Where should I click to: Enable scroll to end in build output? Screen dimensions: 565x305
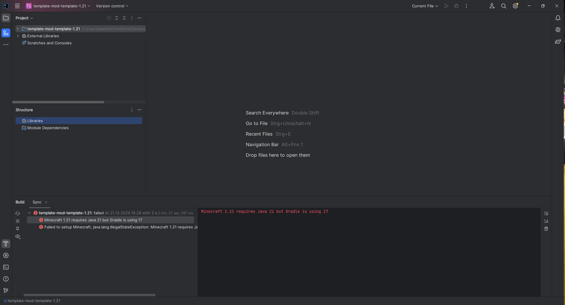pos(546,221)
